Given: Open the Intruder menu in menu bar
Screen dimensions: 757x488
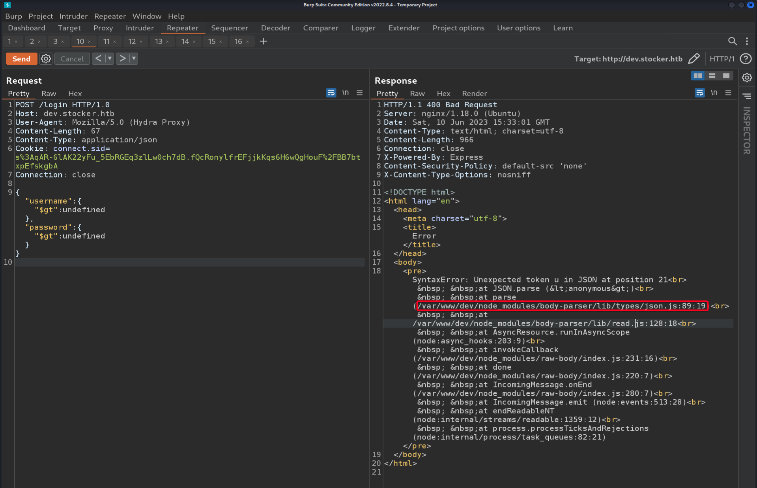Looking at the screenshot, I should (73, 16).
